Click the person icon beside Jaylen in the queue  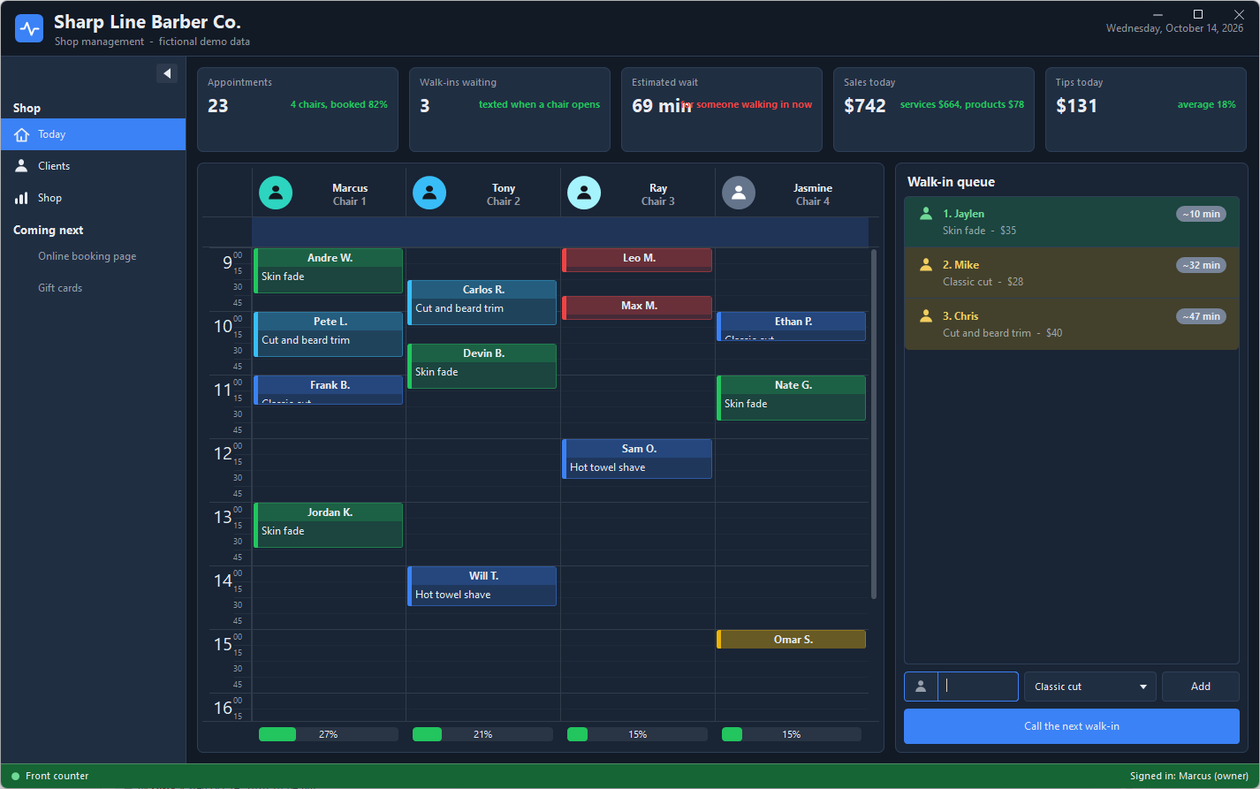point(926,214)
